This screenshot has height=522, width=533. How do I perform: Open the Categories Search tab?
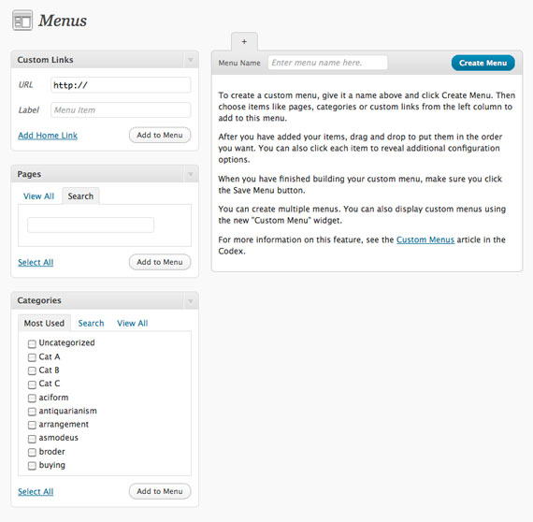[91, 323]
